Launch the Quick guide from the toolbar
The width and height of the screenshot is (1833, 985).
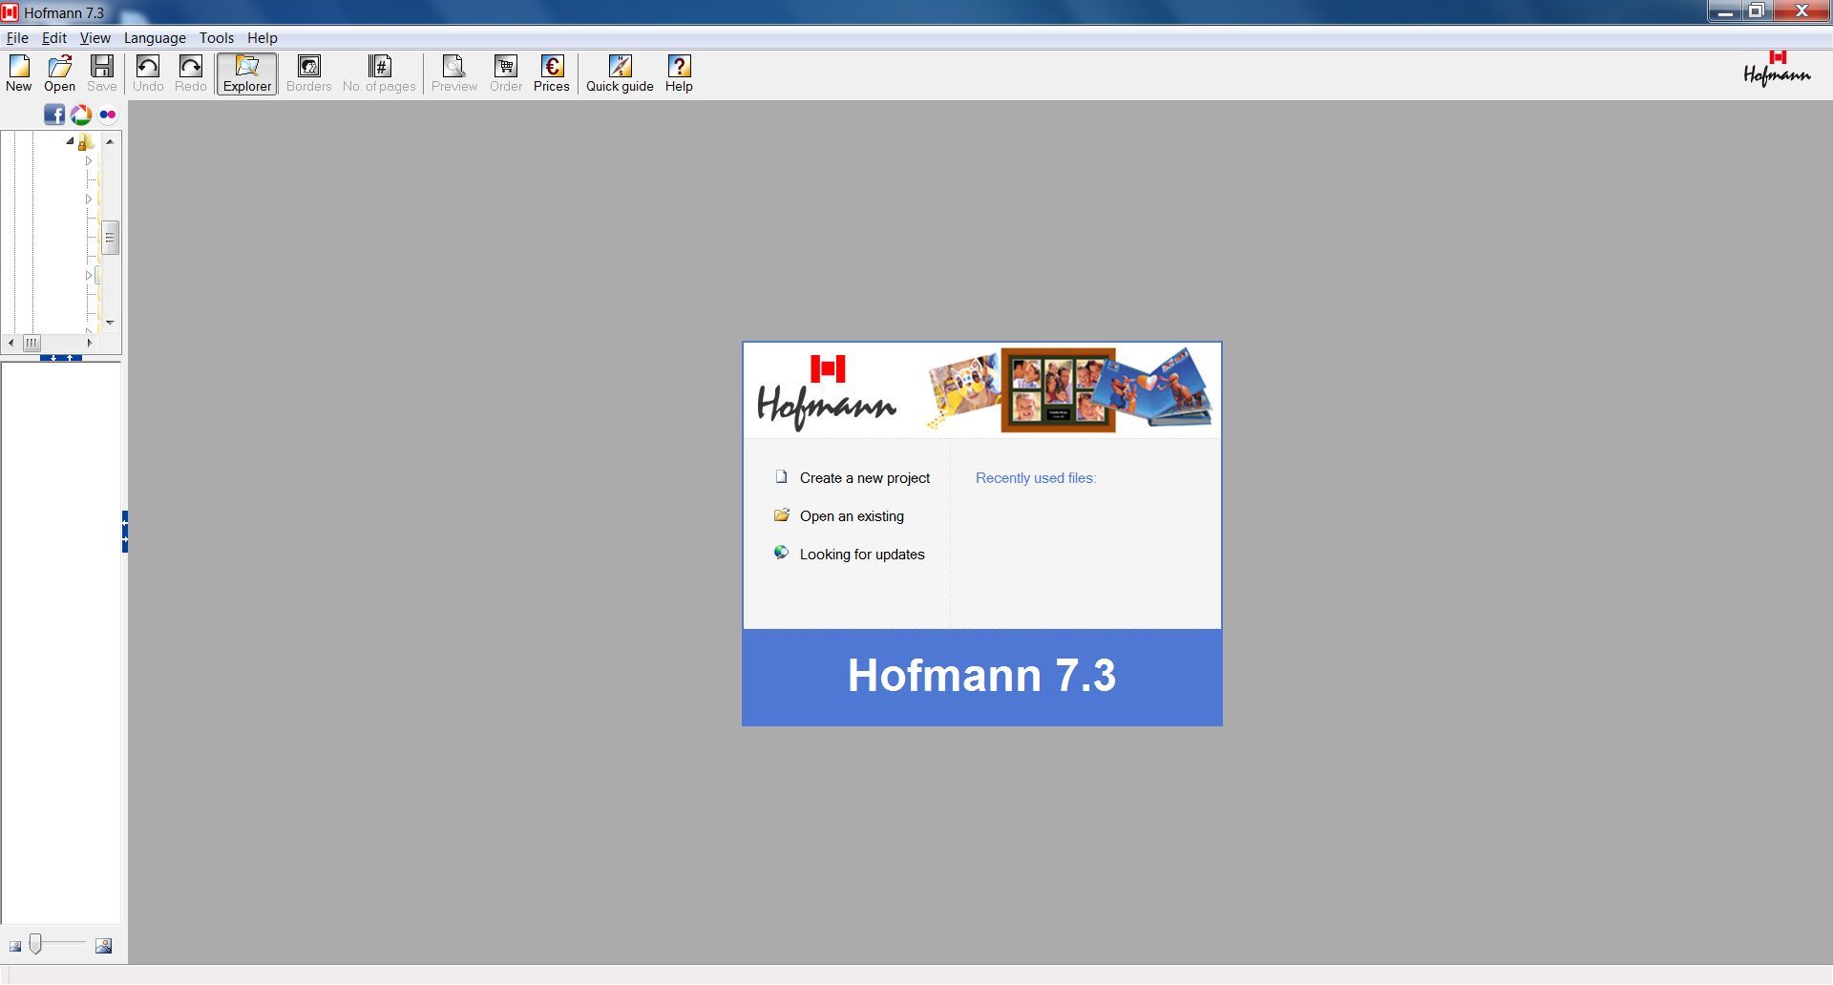click(x=619, y=72)
